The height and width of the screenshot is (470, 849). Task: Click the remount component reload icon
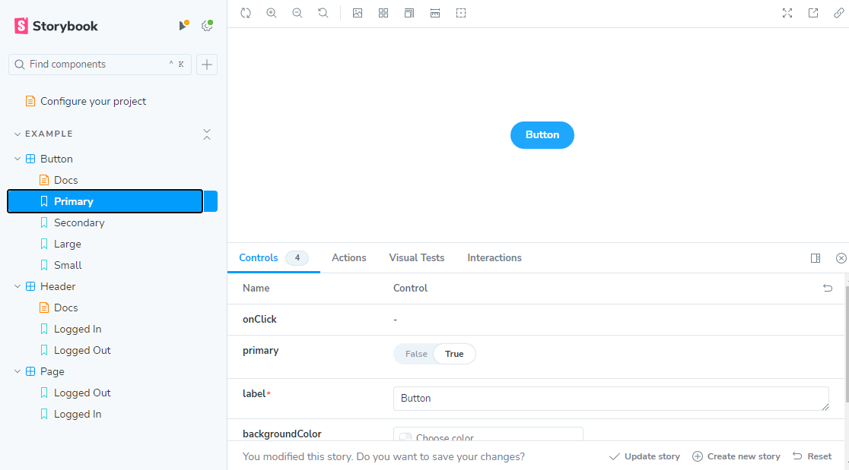[246, 13]
